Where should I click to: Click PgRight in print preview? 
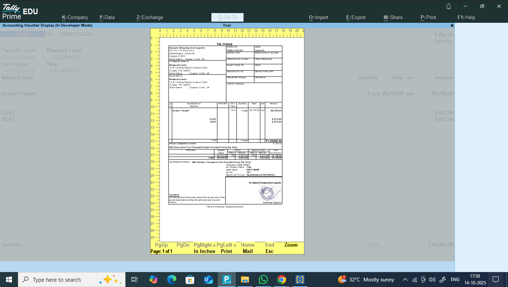[204, 245]
